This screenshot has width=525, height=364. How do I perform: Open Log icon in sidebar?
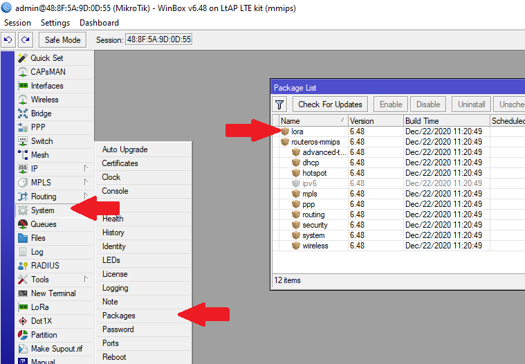coord(22,252)
